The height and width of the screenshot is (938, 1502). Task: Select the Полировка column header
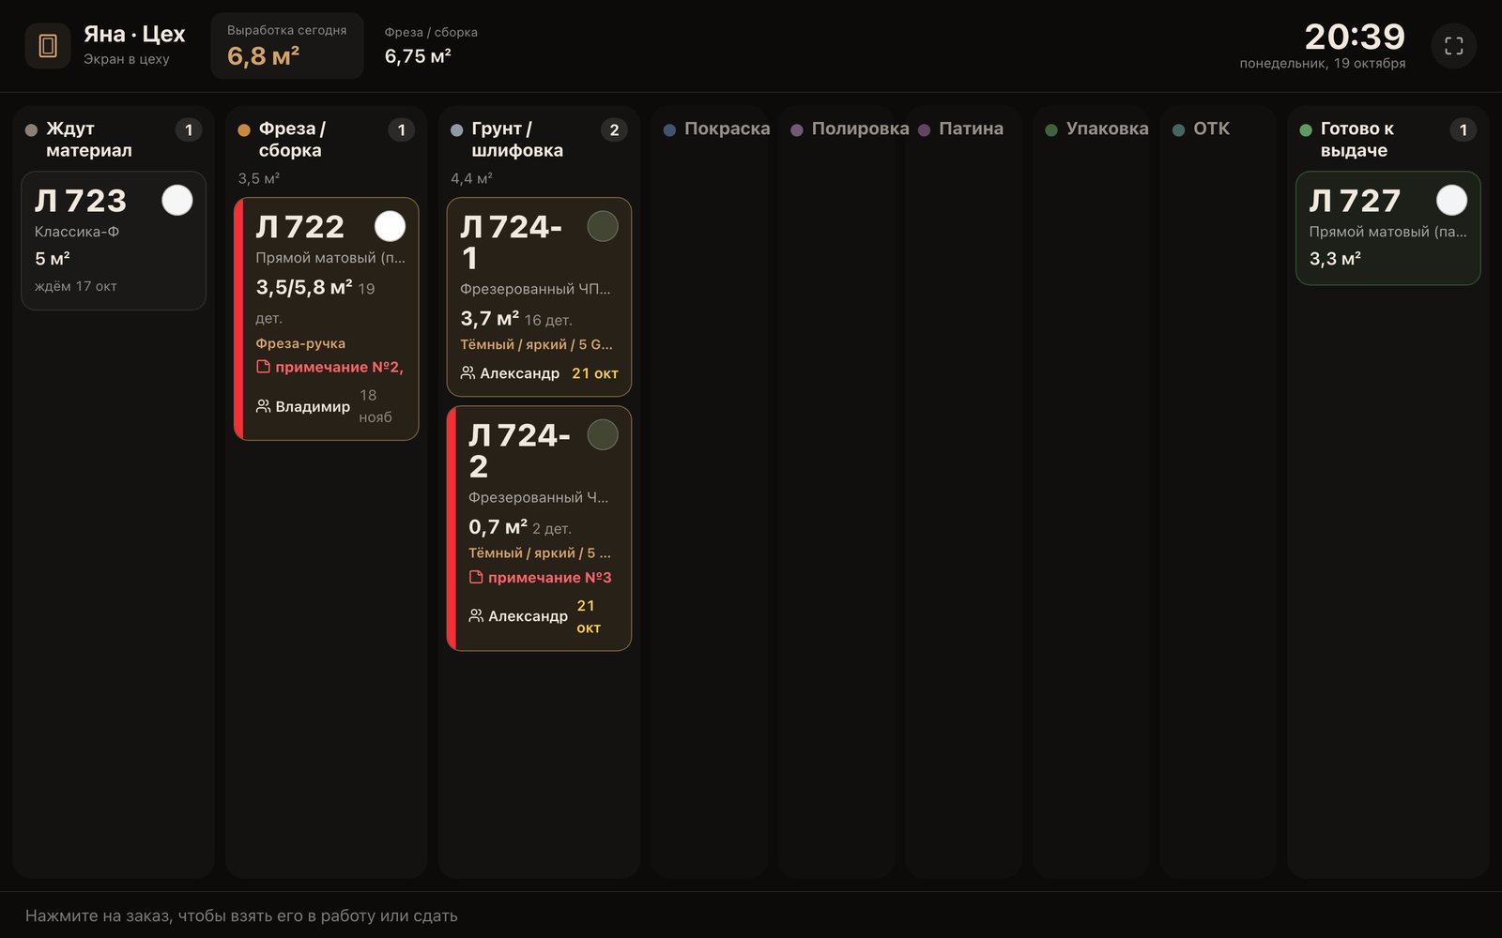click(850, 129)
